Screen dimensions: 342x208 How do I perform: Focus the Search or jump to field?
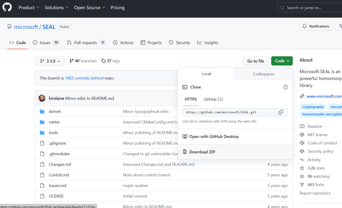[310, 8]
